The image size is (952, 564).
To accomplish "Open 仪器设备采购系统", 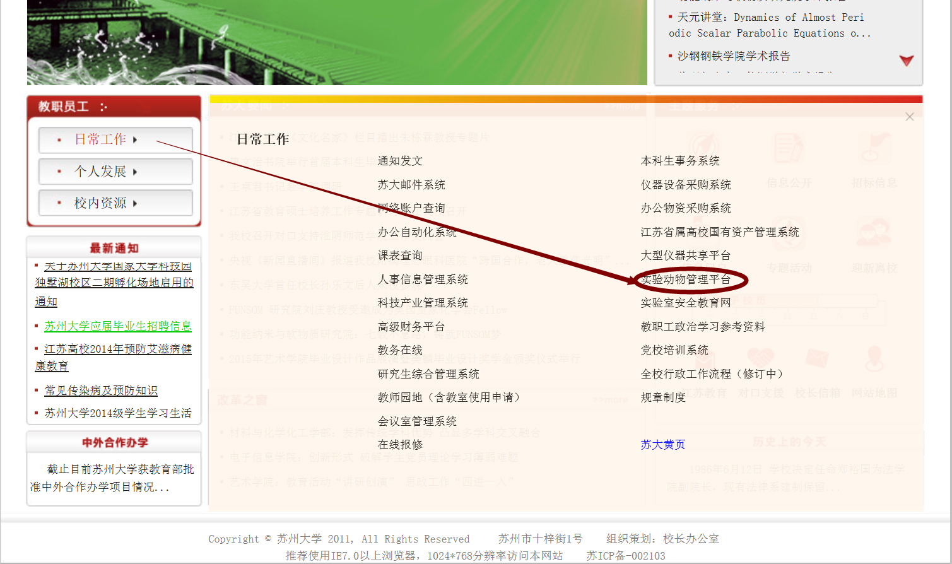I will tap(686, 185).
